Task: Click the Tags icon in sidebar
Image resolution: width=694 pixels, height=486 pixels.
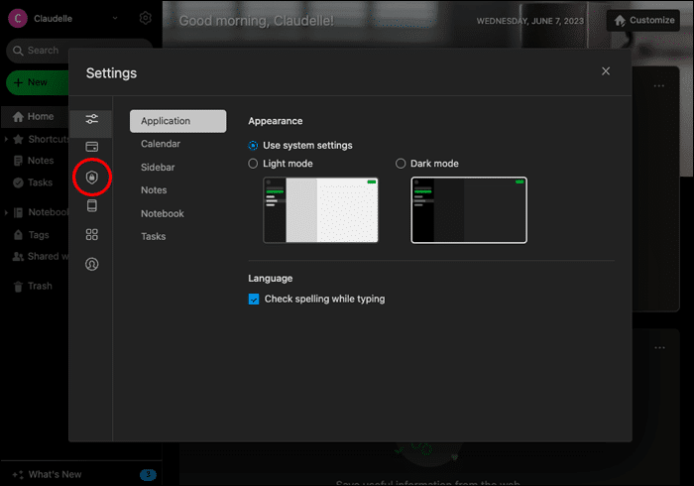Action: point(18,235)
